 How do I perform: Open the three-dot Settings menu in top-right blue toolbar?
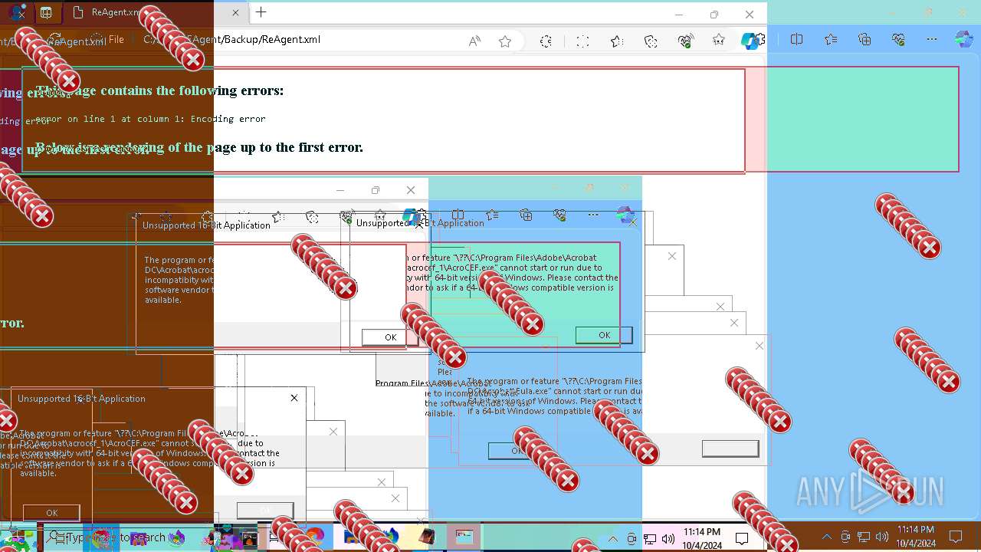(932, 40)
